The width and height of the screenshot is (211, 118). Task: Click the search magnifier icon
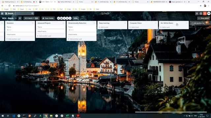(x=32, y=13)
